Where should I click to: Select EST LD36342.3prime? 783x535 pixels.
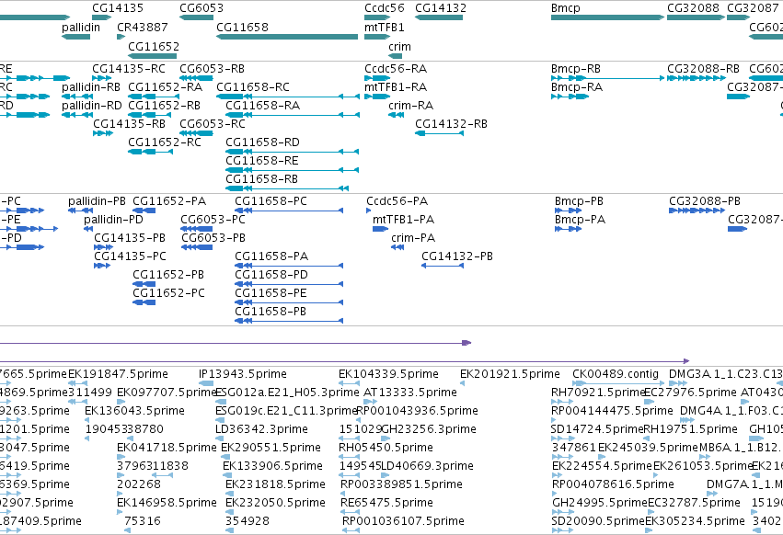261,429
